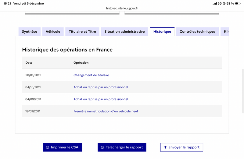244x160 pixels.
Task: Click the Imprimer le CSA button
Action: [62, 147]
